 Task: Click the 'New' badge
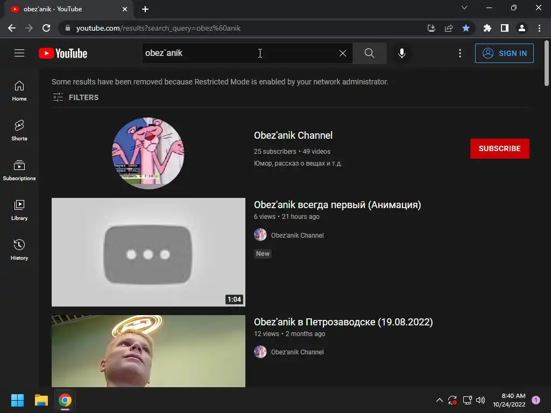click(x=263, y=254)
